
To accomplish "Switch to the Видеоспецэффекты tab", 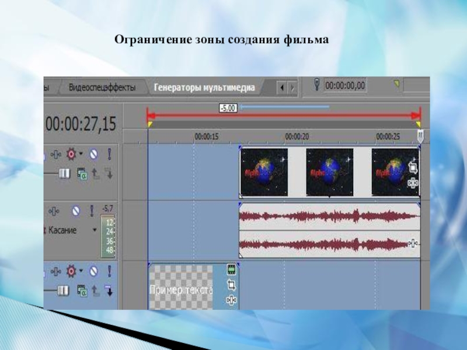I will click(x=102, y=87).
